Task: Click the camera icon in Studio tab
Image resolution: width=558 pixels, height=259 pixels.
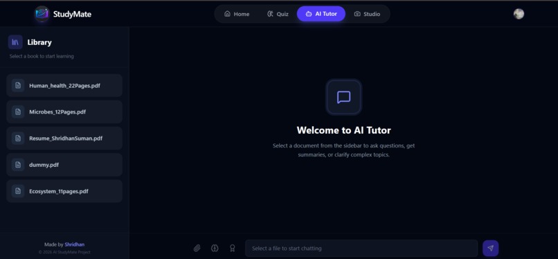Action: click(x=357, y=14)
